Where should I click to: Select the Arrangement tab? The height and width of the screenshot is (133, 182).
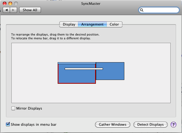[x=92, y=24]
